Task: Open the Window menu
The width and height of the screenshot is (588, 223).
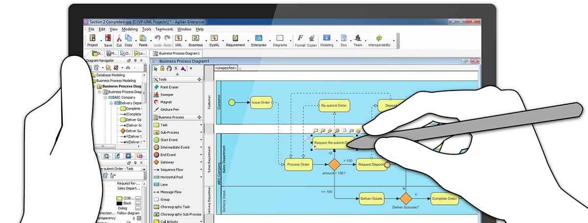Action: (x=185, y=29)
